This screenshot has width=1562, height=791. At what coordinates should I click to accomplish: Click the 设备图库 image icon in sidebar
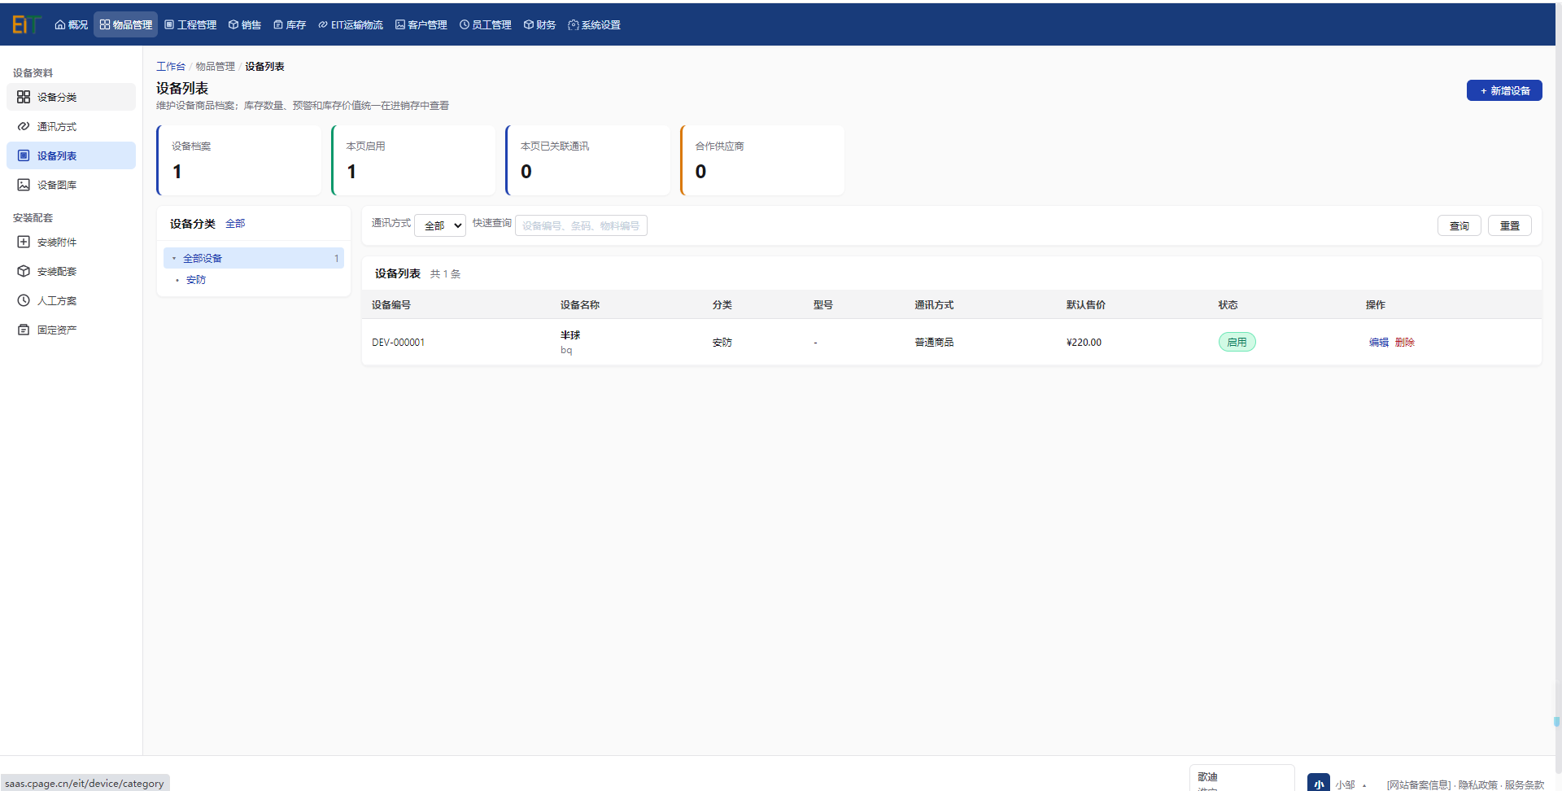(24, 185)
